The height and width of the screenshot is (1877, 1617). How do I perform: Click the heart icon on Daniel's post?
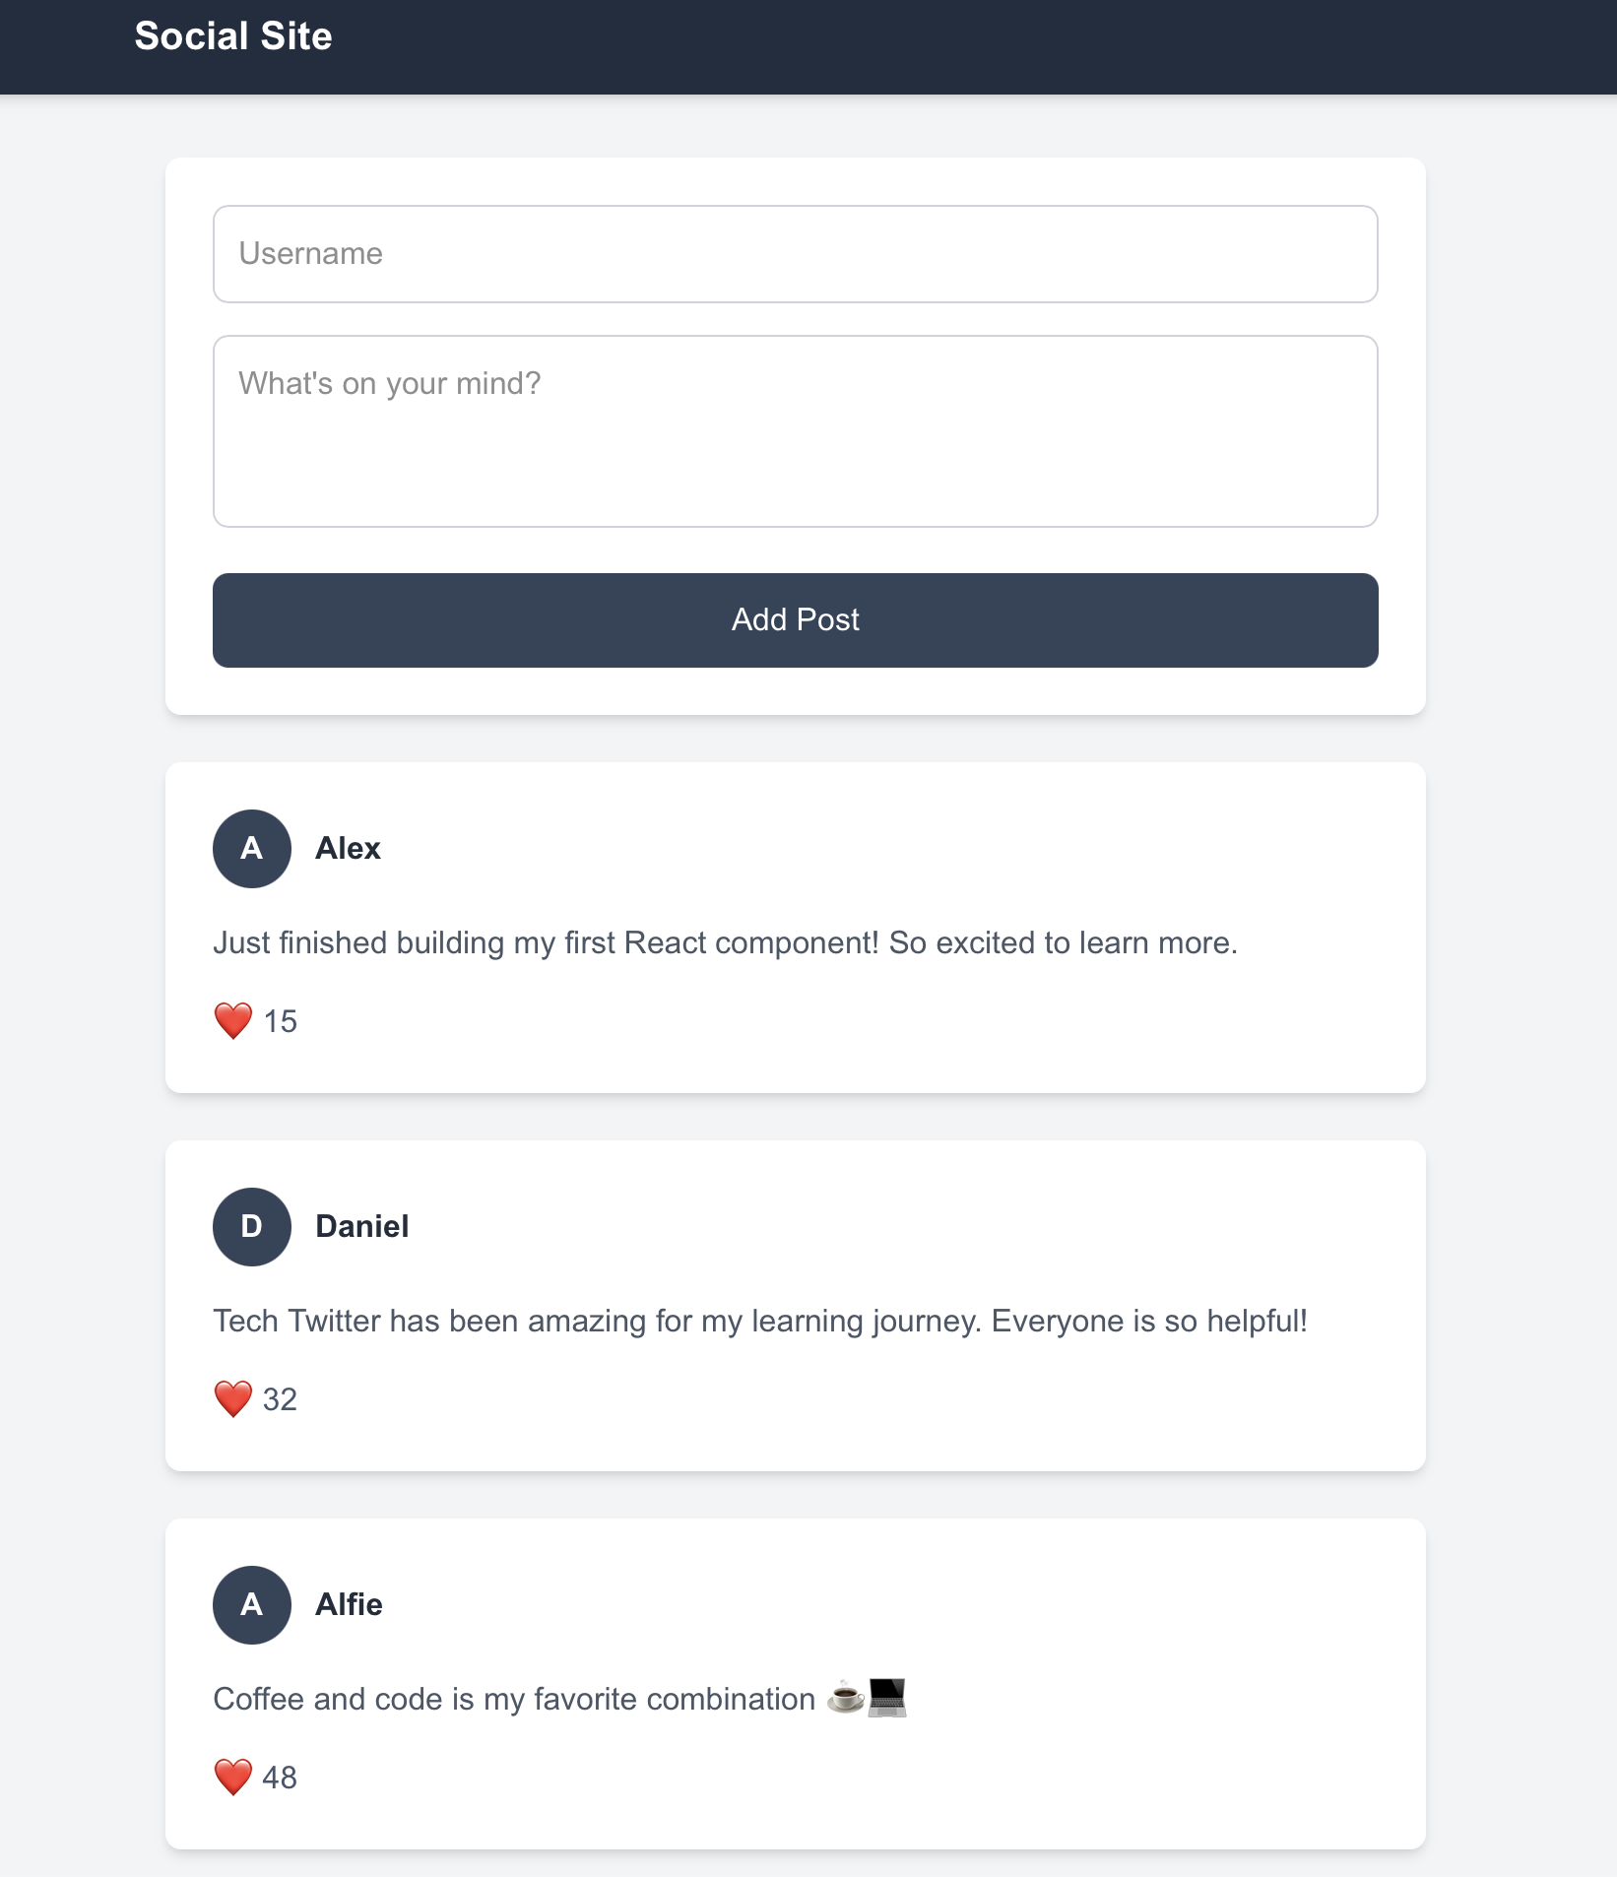(x=232, y=1398)
